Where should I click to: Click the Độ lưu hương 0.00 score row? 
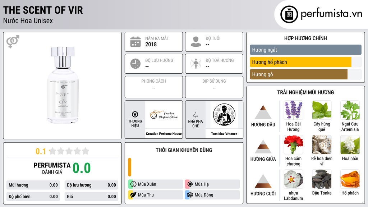click(91, 185)
